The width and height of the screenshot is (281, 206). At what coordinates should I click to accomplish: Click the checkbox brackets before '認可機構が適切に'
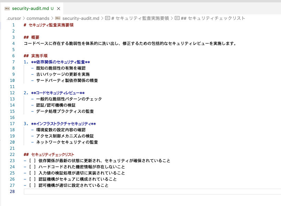tap(32, 185)
